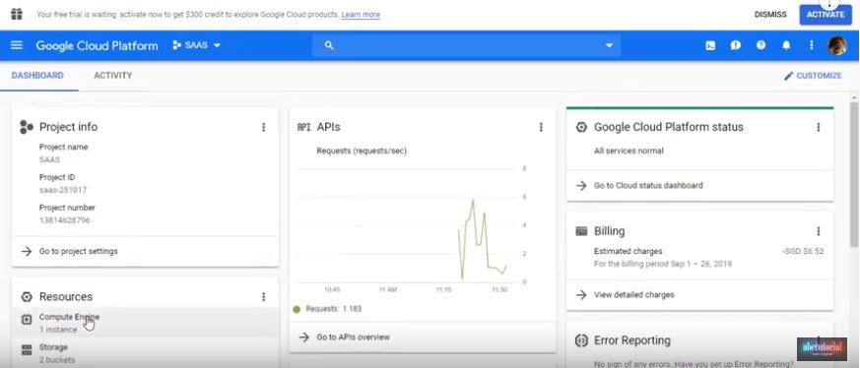Select project ID saas-251017 text
The width and height of the screenshot is (860, 368).
coord(62,190)
